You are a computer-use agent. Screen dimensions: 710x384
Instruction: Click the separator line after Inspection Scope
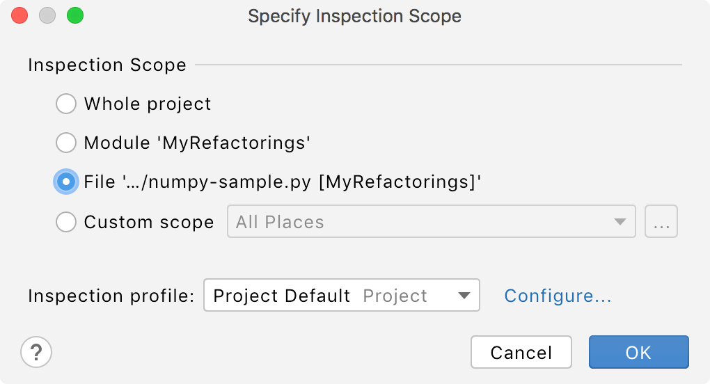point(439,65)
